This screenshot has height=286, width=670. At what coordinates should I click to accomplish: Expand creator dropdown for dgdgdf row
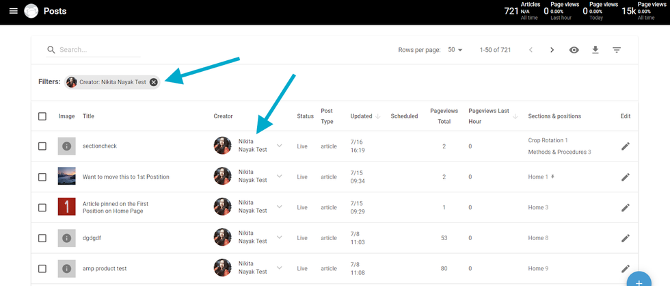click(x=279, y=237)
